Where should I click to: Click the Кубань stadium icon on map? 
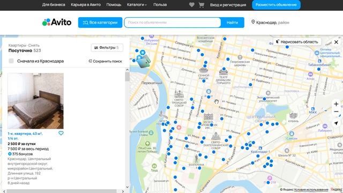[293, 115]
